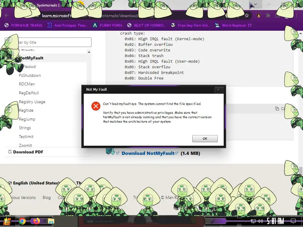Open the BEST OF HORRO... bookmark
303x227 pixels.
coord(147,25)
